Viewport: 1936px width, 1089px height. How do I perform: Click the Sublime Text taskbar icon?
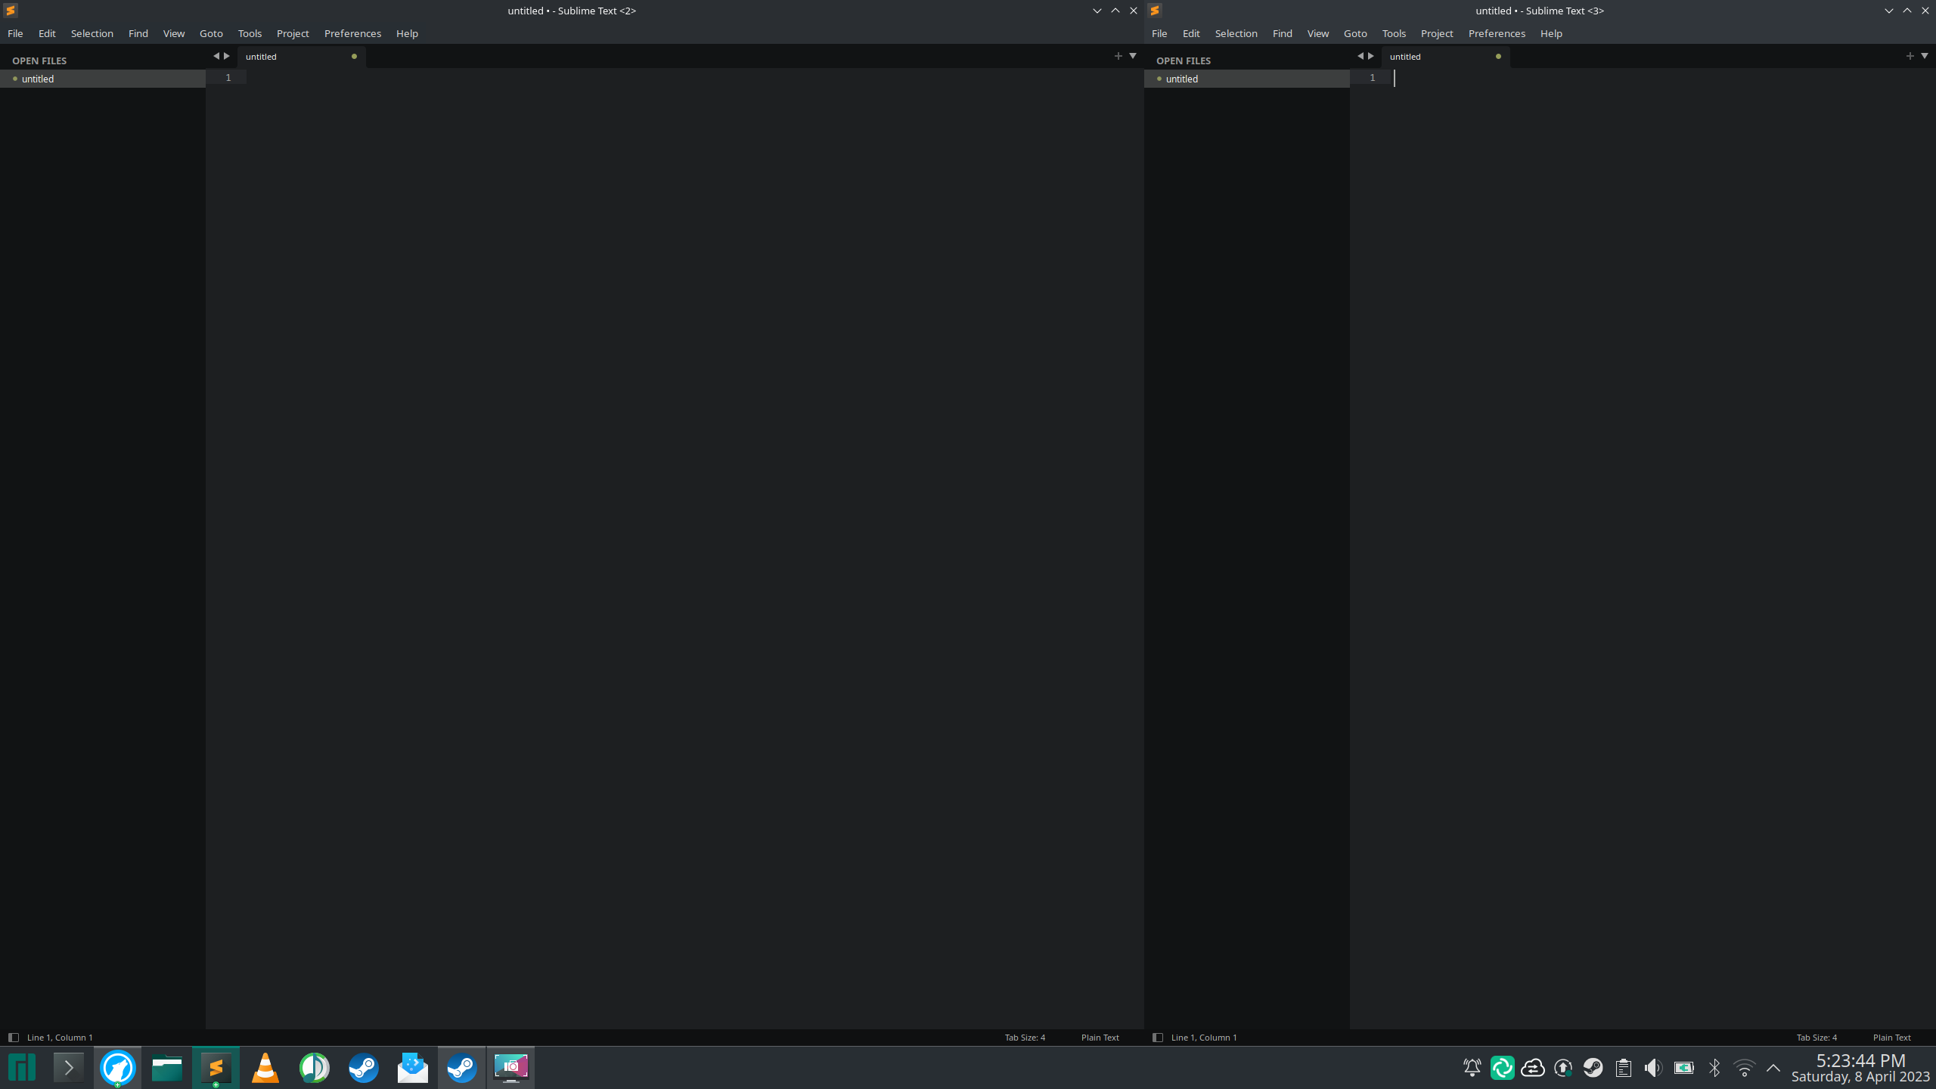(x=216, y=1068)
